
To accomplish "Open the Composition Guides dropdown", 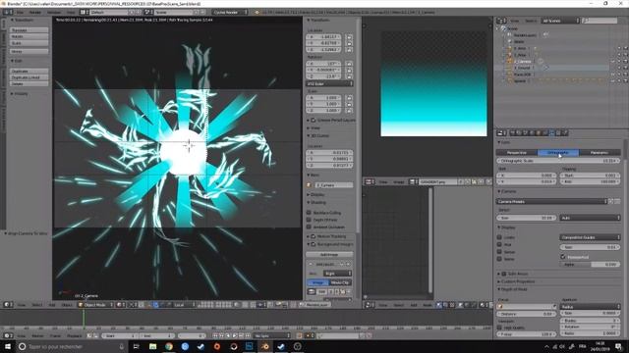I will coord(590,237).
